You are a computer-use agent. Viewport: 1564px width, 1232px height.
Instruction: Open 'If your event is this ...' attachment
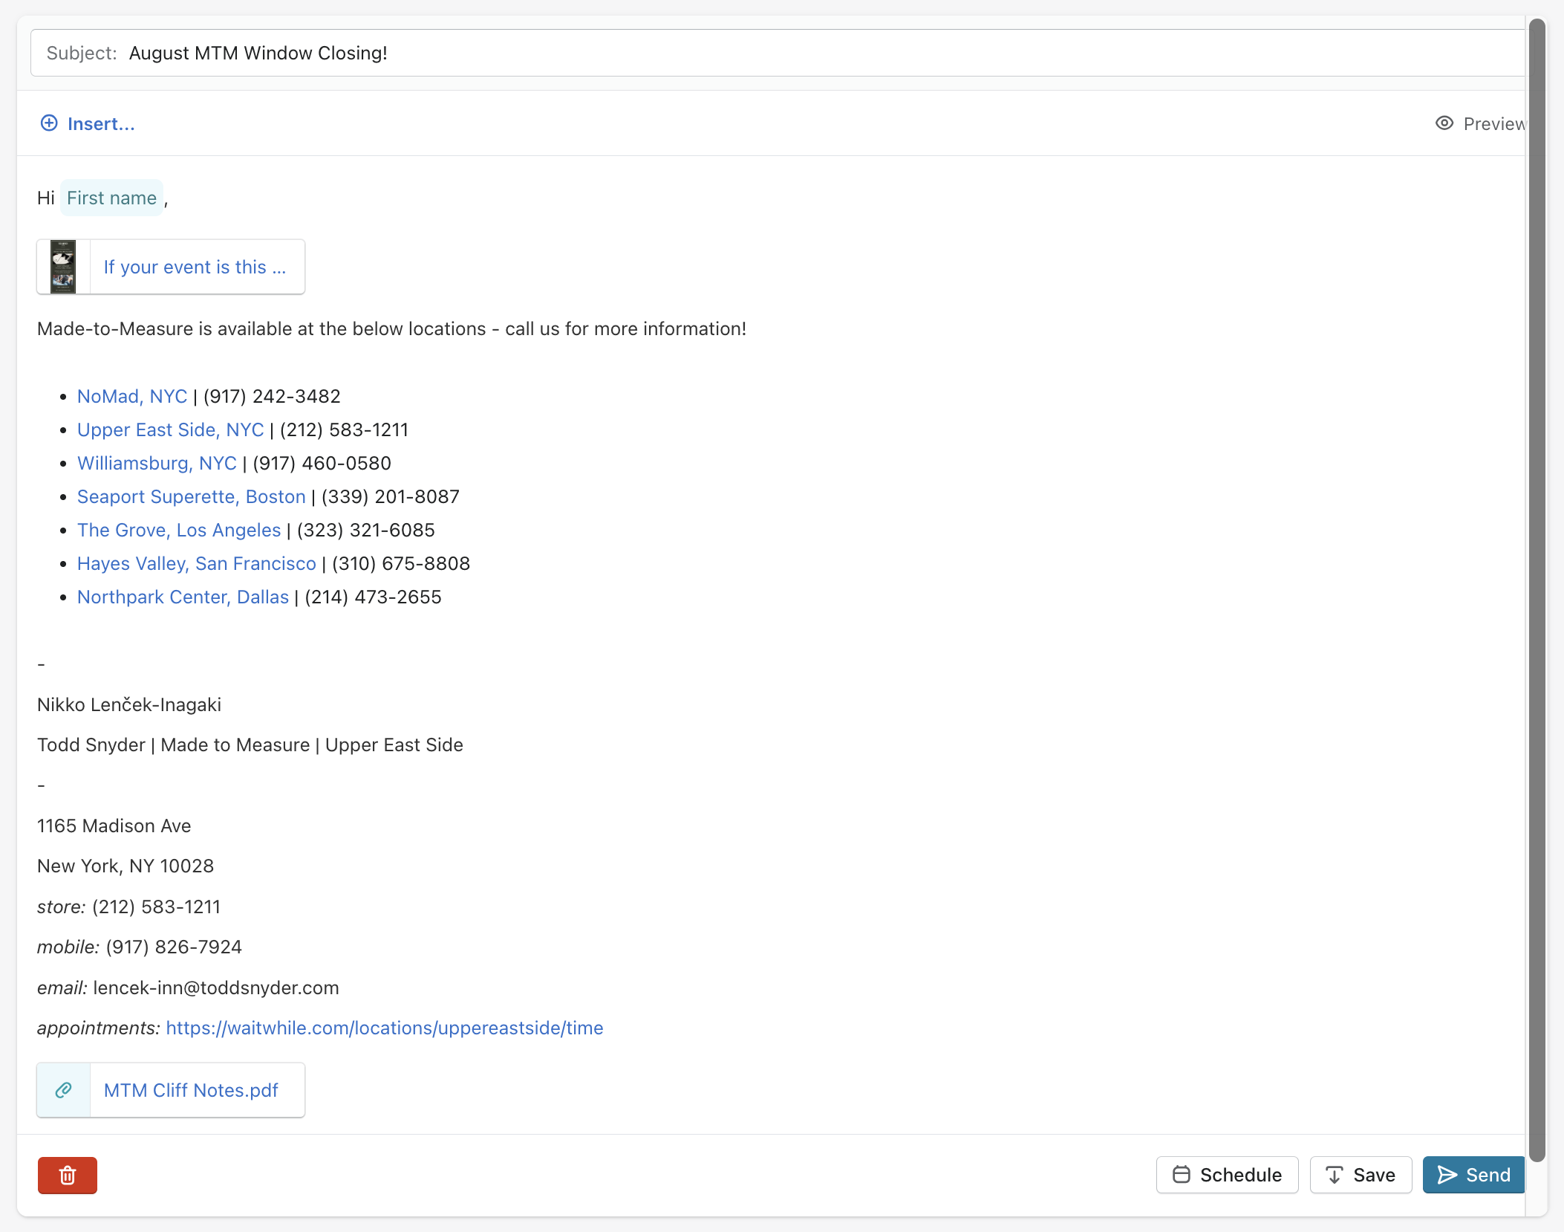pos(171,267)
